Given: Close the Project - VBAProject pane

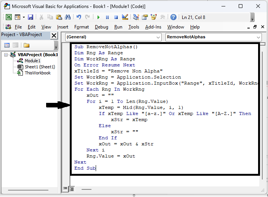Looking at the screenshot, I should (54, 36).
